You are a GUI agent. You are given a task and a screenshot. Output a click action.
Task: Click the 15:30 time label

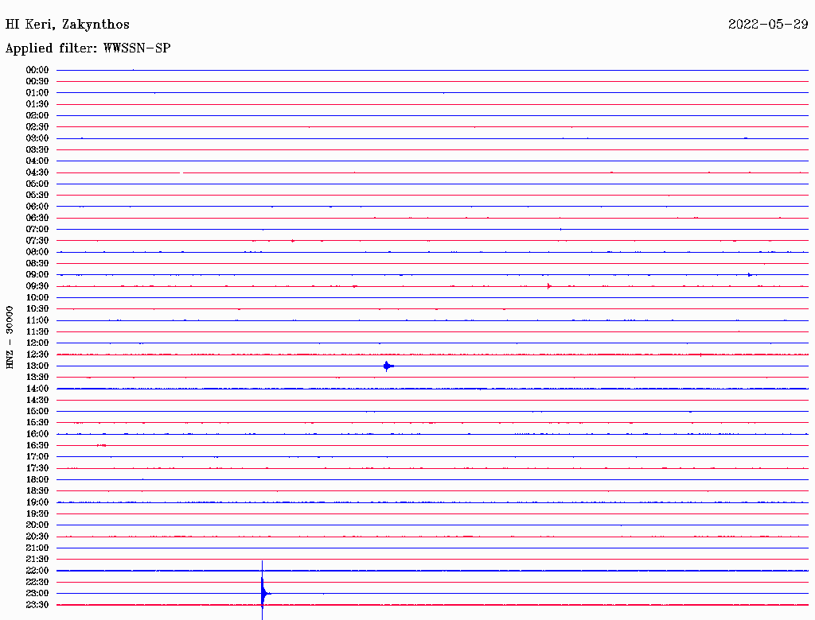click(x=37, y=423)
